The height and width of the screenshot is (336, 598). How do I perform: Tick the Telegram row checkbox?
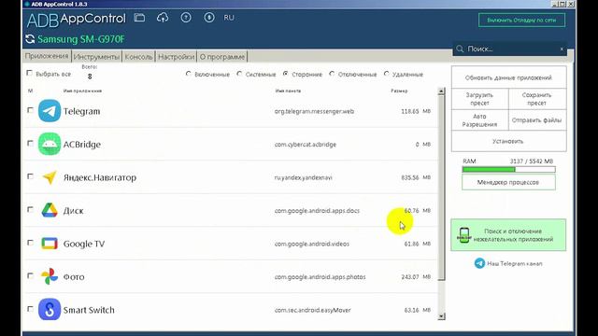click(30, 110)
